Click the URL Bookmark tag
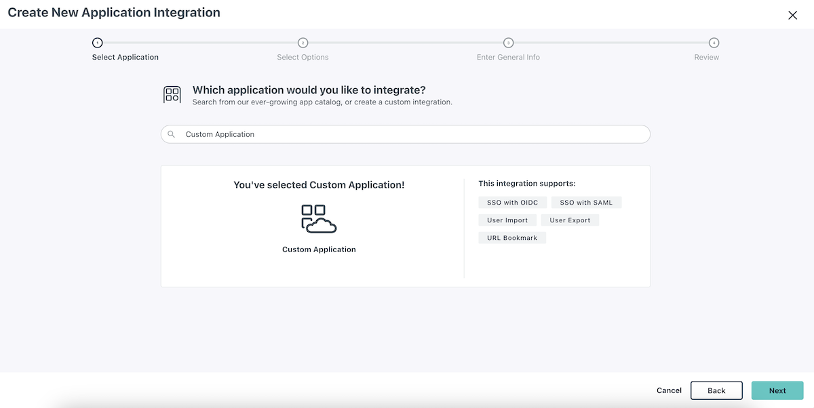Viewport: 814px width, 408px height. (512, 238)
